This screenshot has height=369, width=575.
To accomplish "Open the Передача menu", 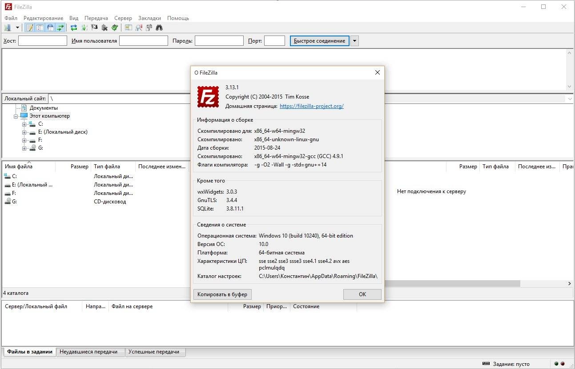I will tap(96, 18).
